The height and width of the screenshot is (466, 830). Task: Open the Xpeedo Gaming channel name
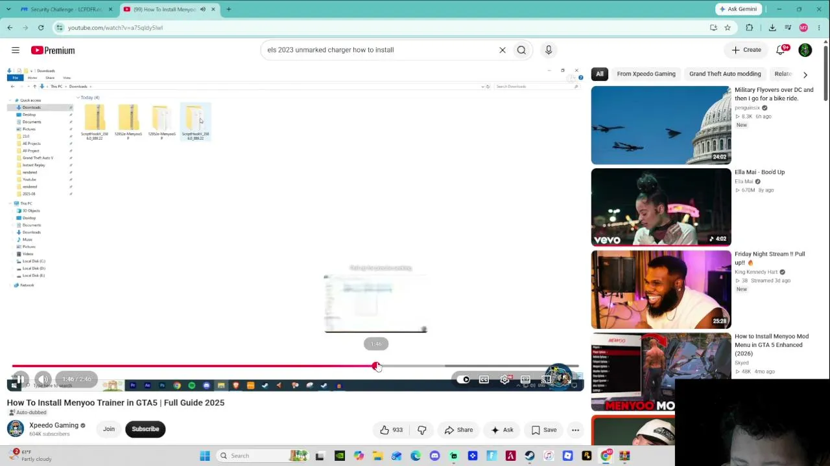coord(54,425)
